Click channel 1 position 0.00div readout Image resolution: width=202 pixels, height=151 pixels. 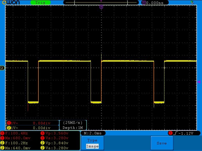(x=42, y=123)
